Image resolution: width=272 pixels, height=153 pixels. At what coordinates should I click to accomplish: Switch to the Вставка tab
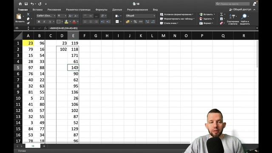click(37, 10)
